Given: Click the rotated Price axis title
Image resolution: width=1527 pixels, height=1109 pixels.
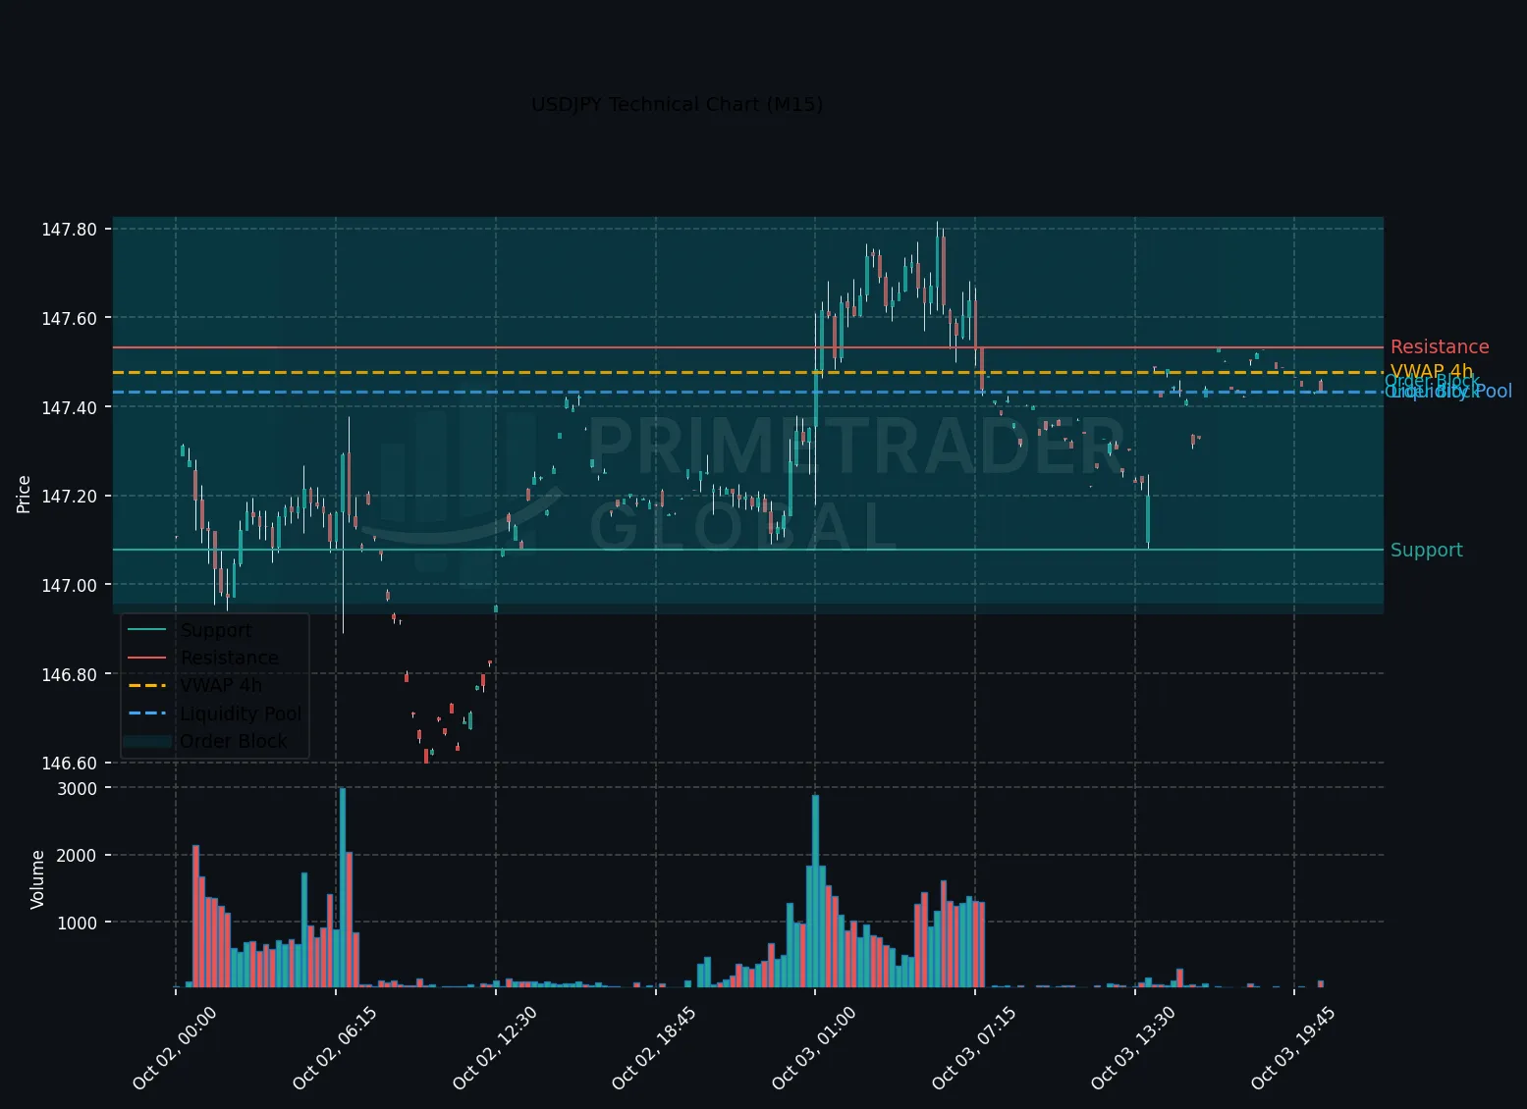Looking at the screenshot, I should point(24,494).
